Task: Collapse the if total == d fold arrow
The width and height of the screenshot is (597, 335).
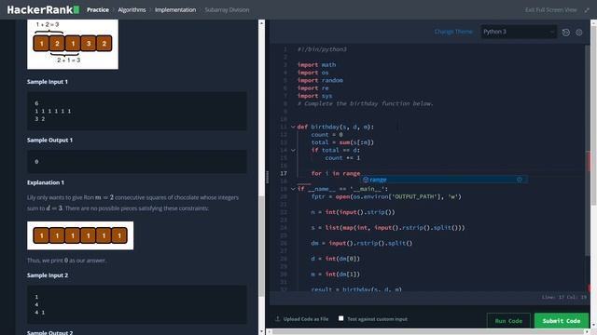Action: (293, 150)
